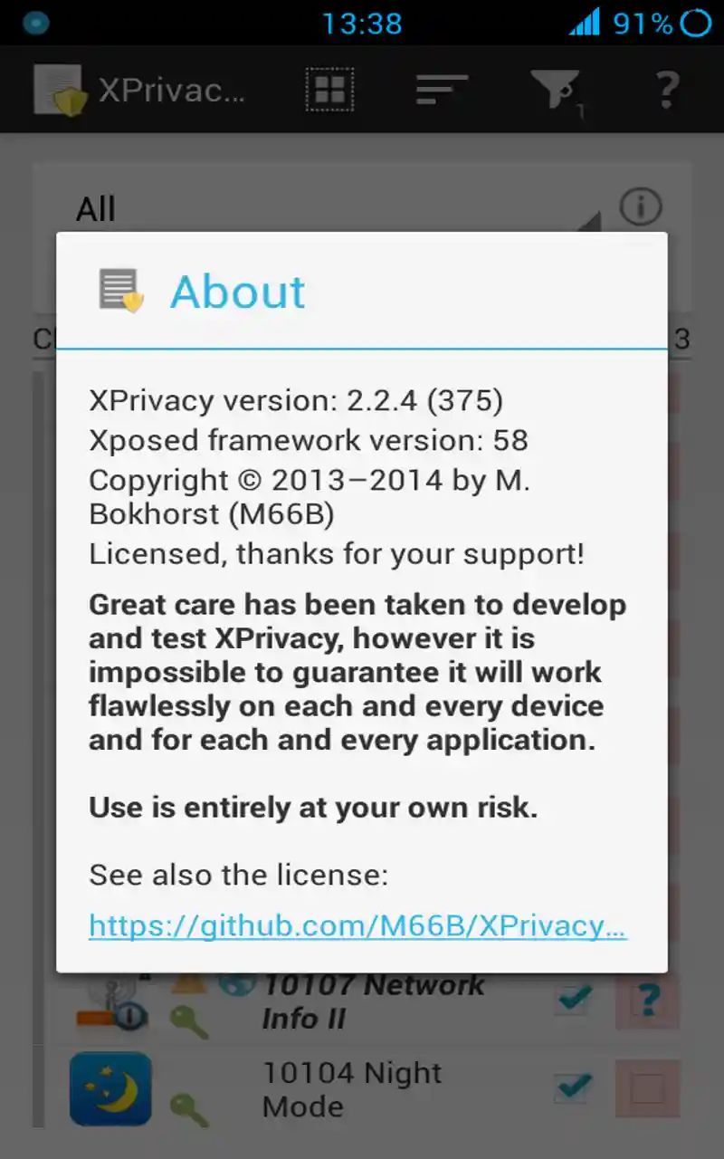
Task: Tap the key icon for Network Info II
Action: pyautogui.click(x=189, y=1020)
